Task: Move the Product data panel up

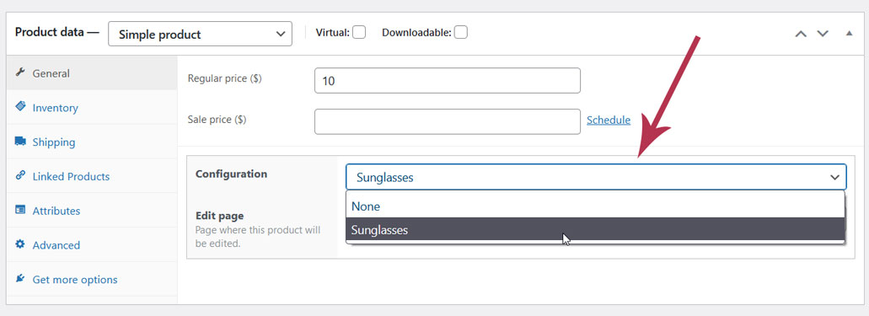Action: point(801,34)
